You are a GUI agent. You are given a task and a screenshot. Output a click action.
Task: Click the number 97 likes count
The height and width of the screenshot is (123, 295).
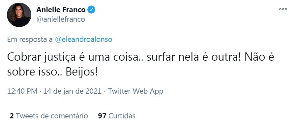[x=102, y=116]
